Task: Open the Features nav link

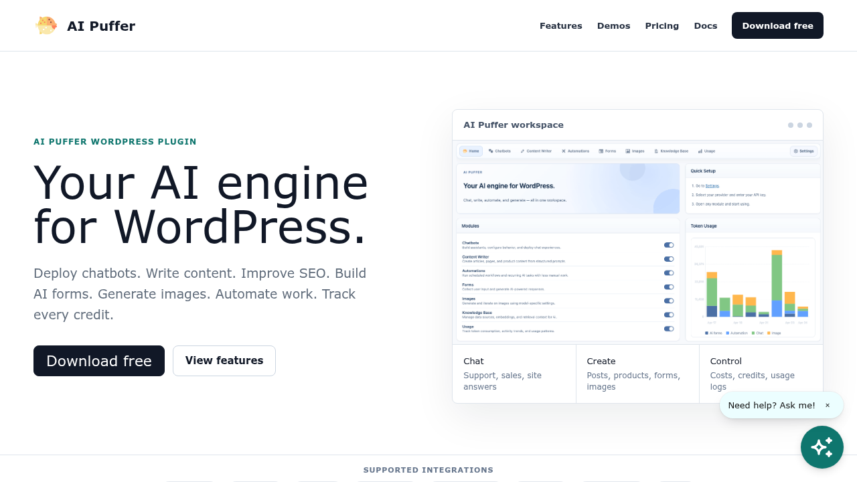Action: click(x=561, y=25)
